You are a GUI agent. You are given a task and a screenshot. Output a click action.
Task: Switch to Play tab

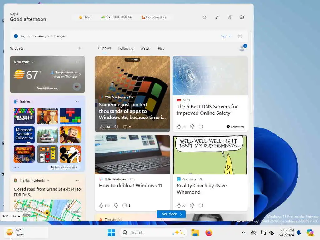pyautogui.click(x=161, y=48)
